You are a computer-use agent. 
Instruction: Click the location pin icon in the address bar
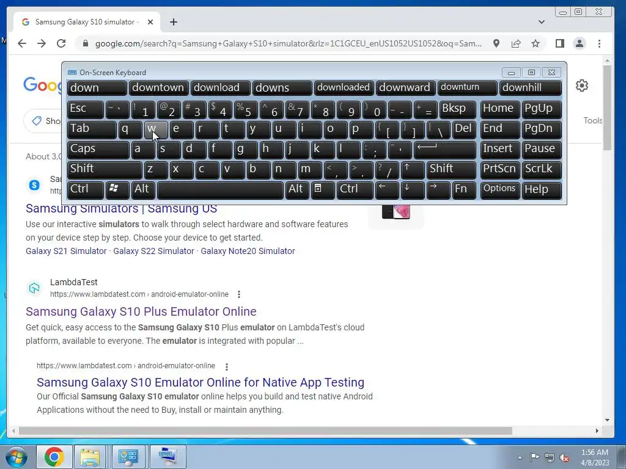(x=496, y=43)
